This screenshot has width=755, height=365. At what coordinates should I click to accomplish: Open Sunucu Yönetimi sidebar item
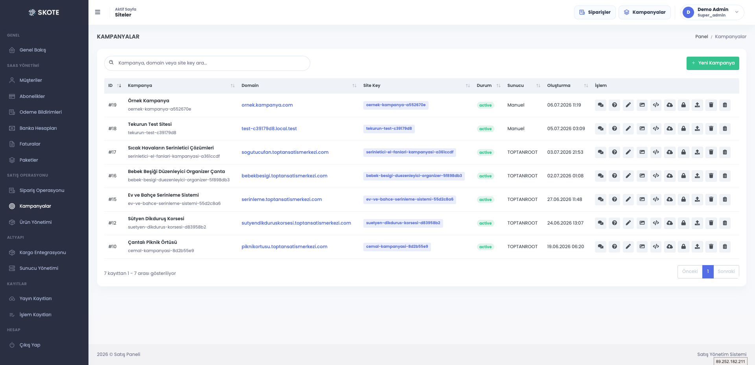39,268
